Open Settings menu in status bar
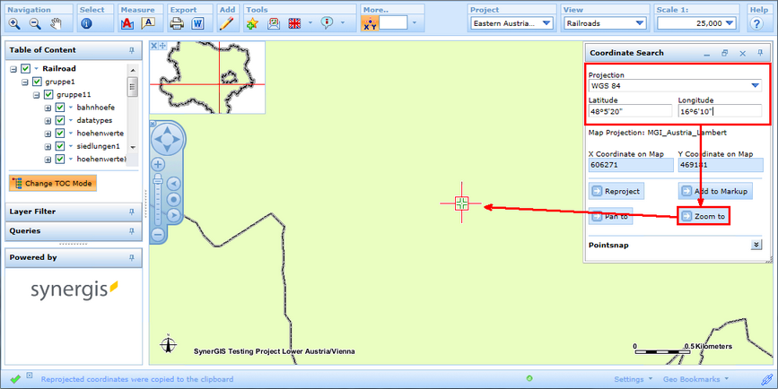This screenshot has height=389, width=778. point(634,379)
